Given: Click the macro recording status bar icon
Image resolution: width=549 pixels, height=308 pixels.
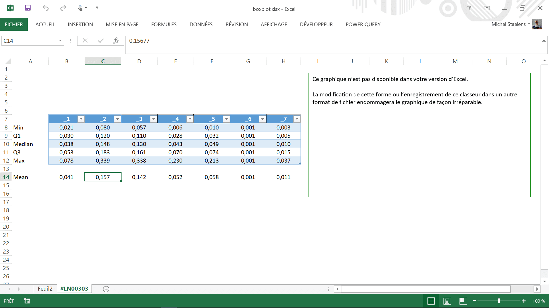Looking at the screenshot, I should tap(27, 301).
